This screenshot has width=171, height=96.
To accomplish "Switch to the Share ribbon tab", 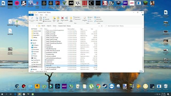I will 41,15.
